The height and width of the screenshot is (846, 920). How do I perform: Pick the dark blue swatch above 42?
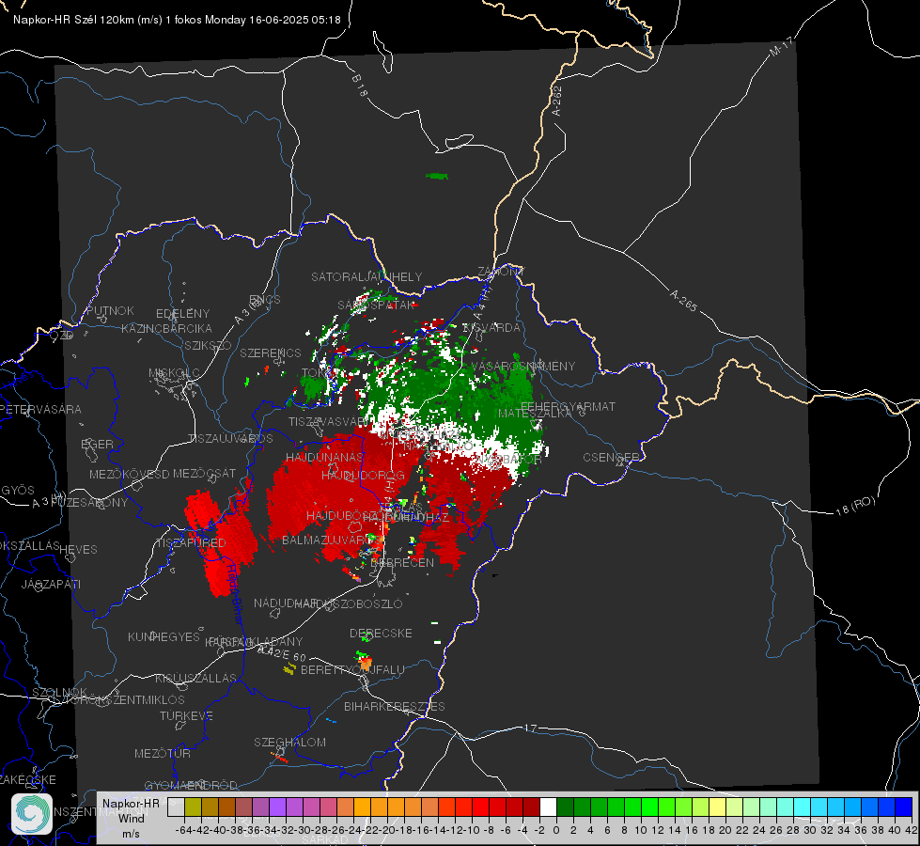(x=904, y=807)
